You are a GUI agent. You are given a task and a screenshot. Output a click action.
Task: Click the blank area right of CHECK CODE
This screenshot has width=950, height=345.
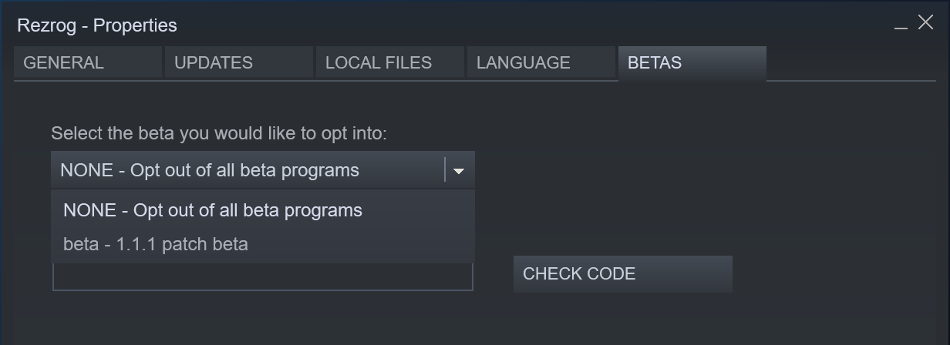click(x=833, y=274)
